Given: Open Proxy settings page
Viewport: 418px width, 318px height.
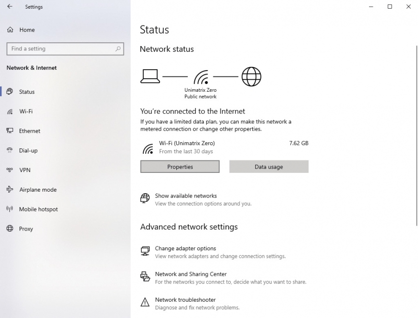Looking at the screenshot, I should [x=26, y=229].
